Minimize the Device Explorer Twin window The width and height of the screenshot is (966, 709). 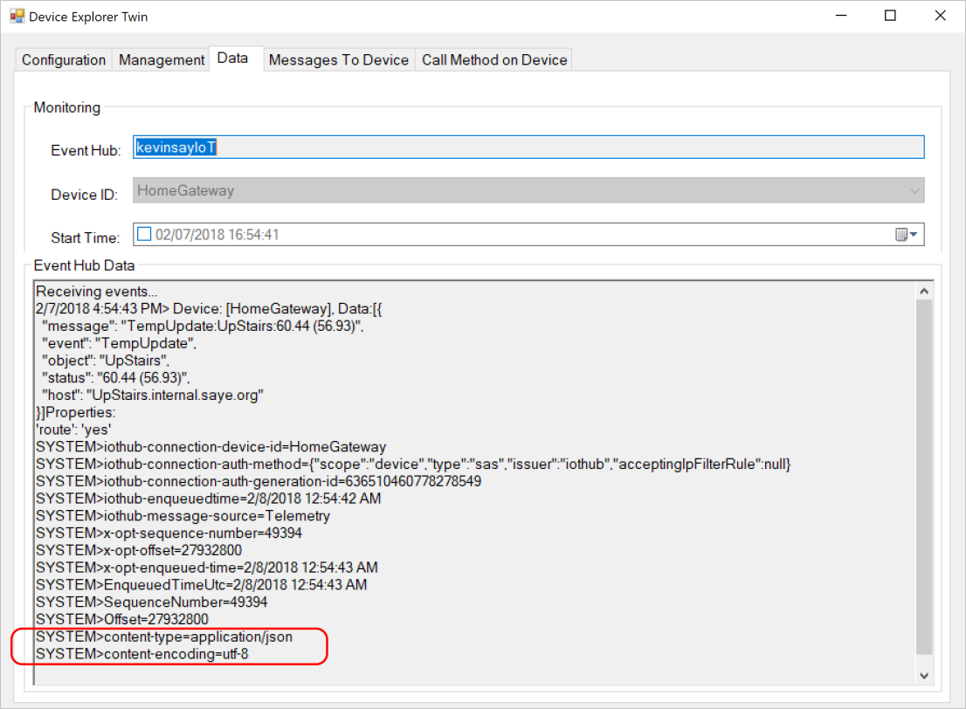click(841, 16)
